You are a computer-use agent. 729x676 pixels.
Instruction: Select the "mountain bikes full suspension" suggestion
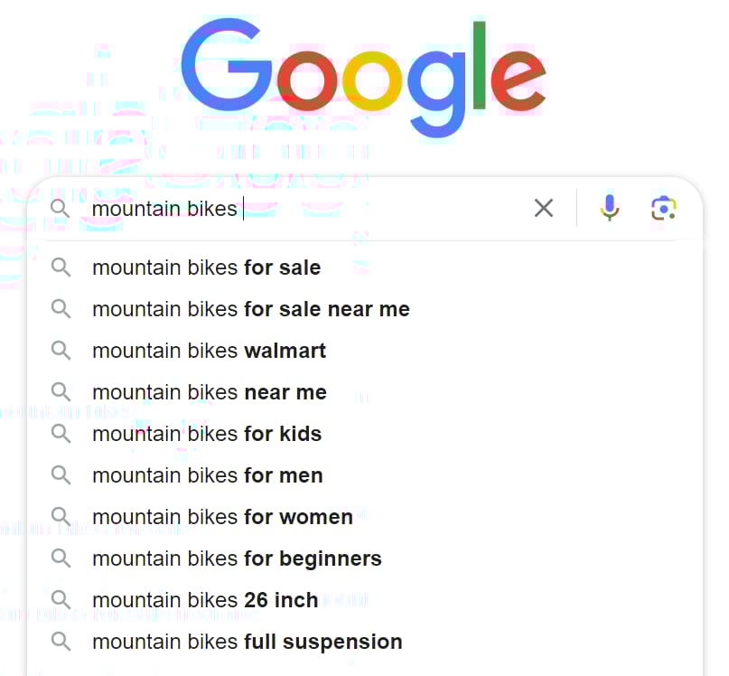point(248,642)
